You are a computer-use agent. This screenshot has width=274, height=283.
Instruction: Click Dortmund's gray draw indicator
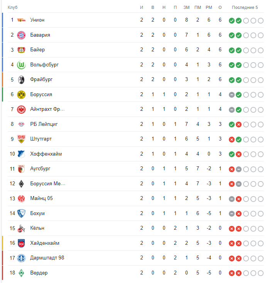(x=232, y=95)
